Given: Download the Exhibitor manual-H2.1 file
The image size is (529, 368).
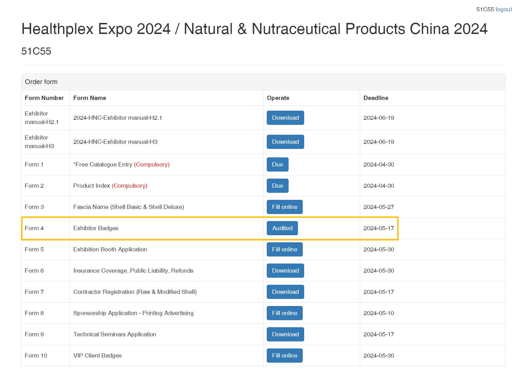Looking at the screenshot, I should click(x=285, y=118).
